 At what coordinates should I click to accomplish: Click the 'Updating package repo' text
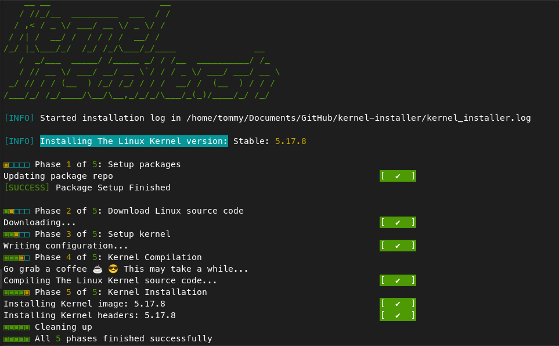click(x=58, y=176)
